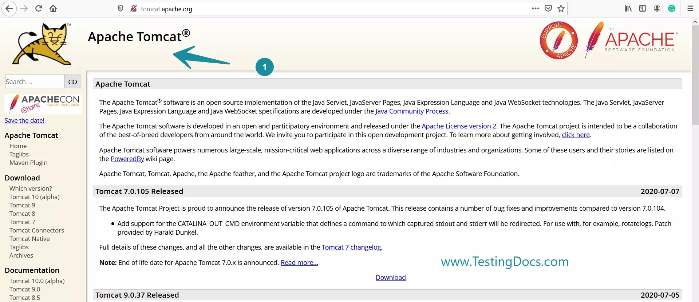Open Tomcat 10.0 (alpha) documentation
The width and height of the screenshot is (699, 302).
pos(37,281)
